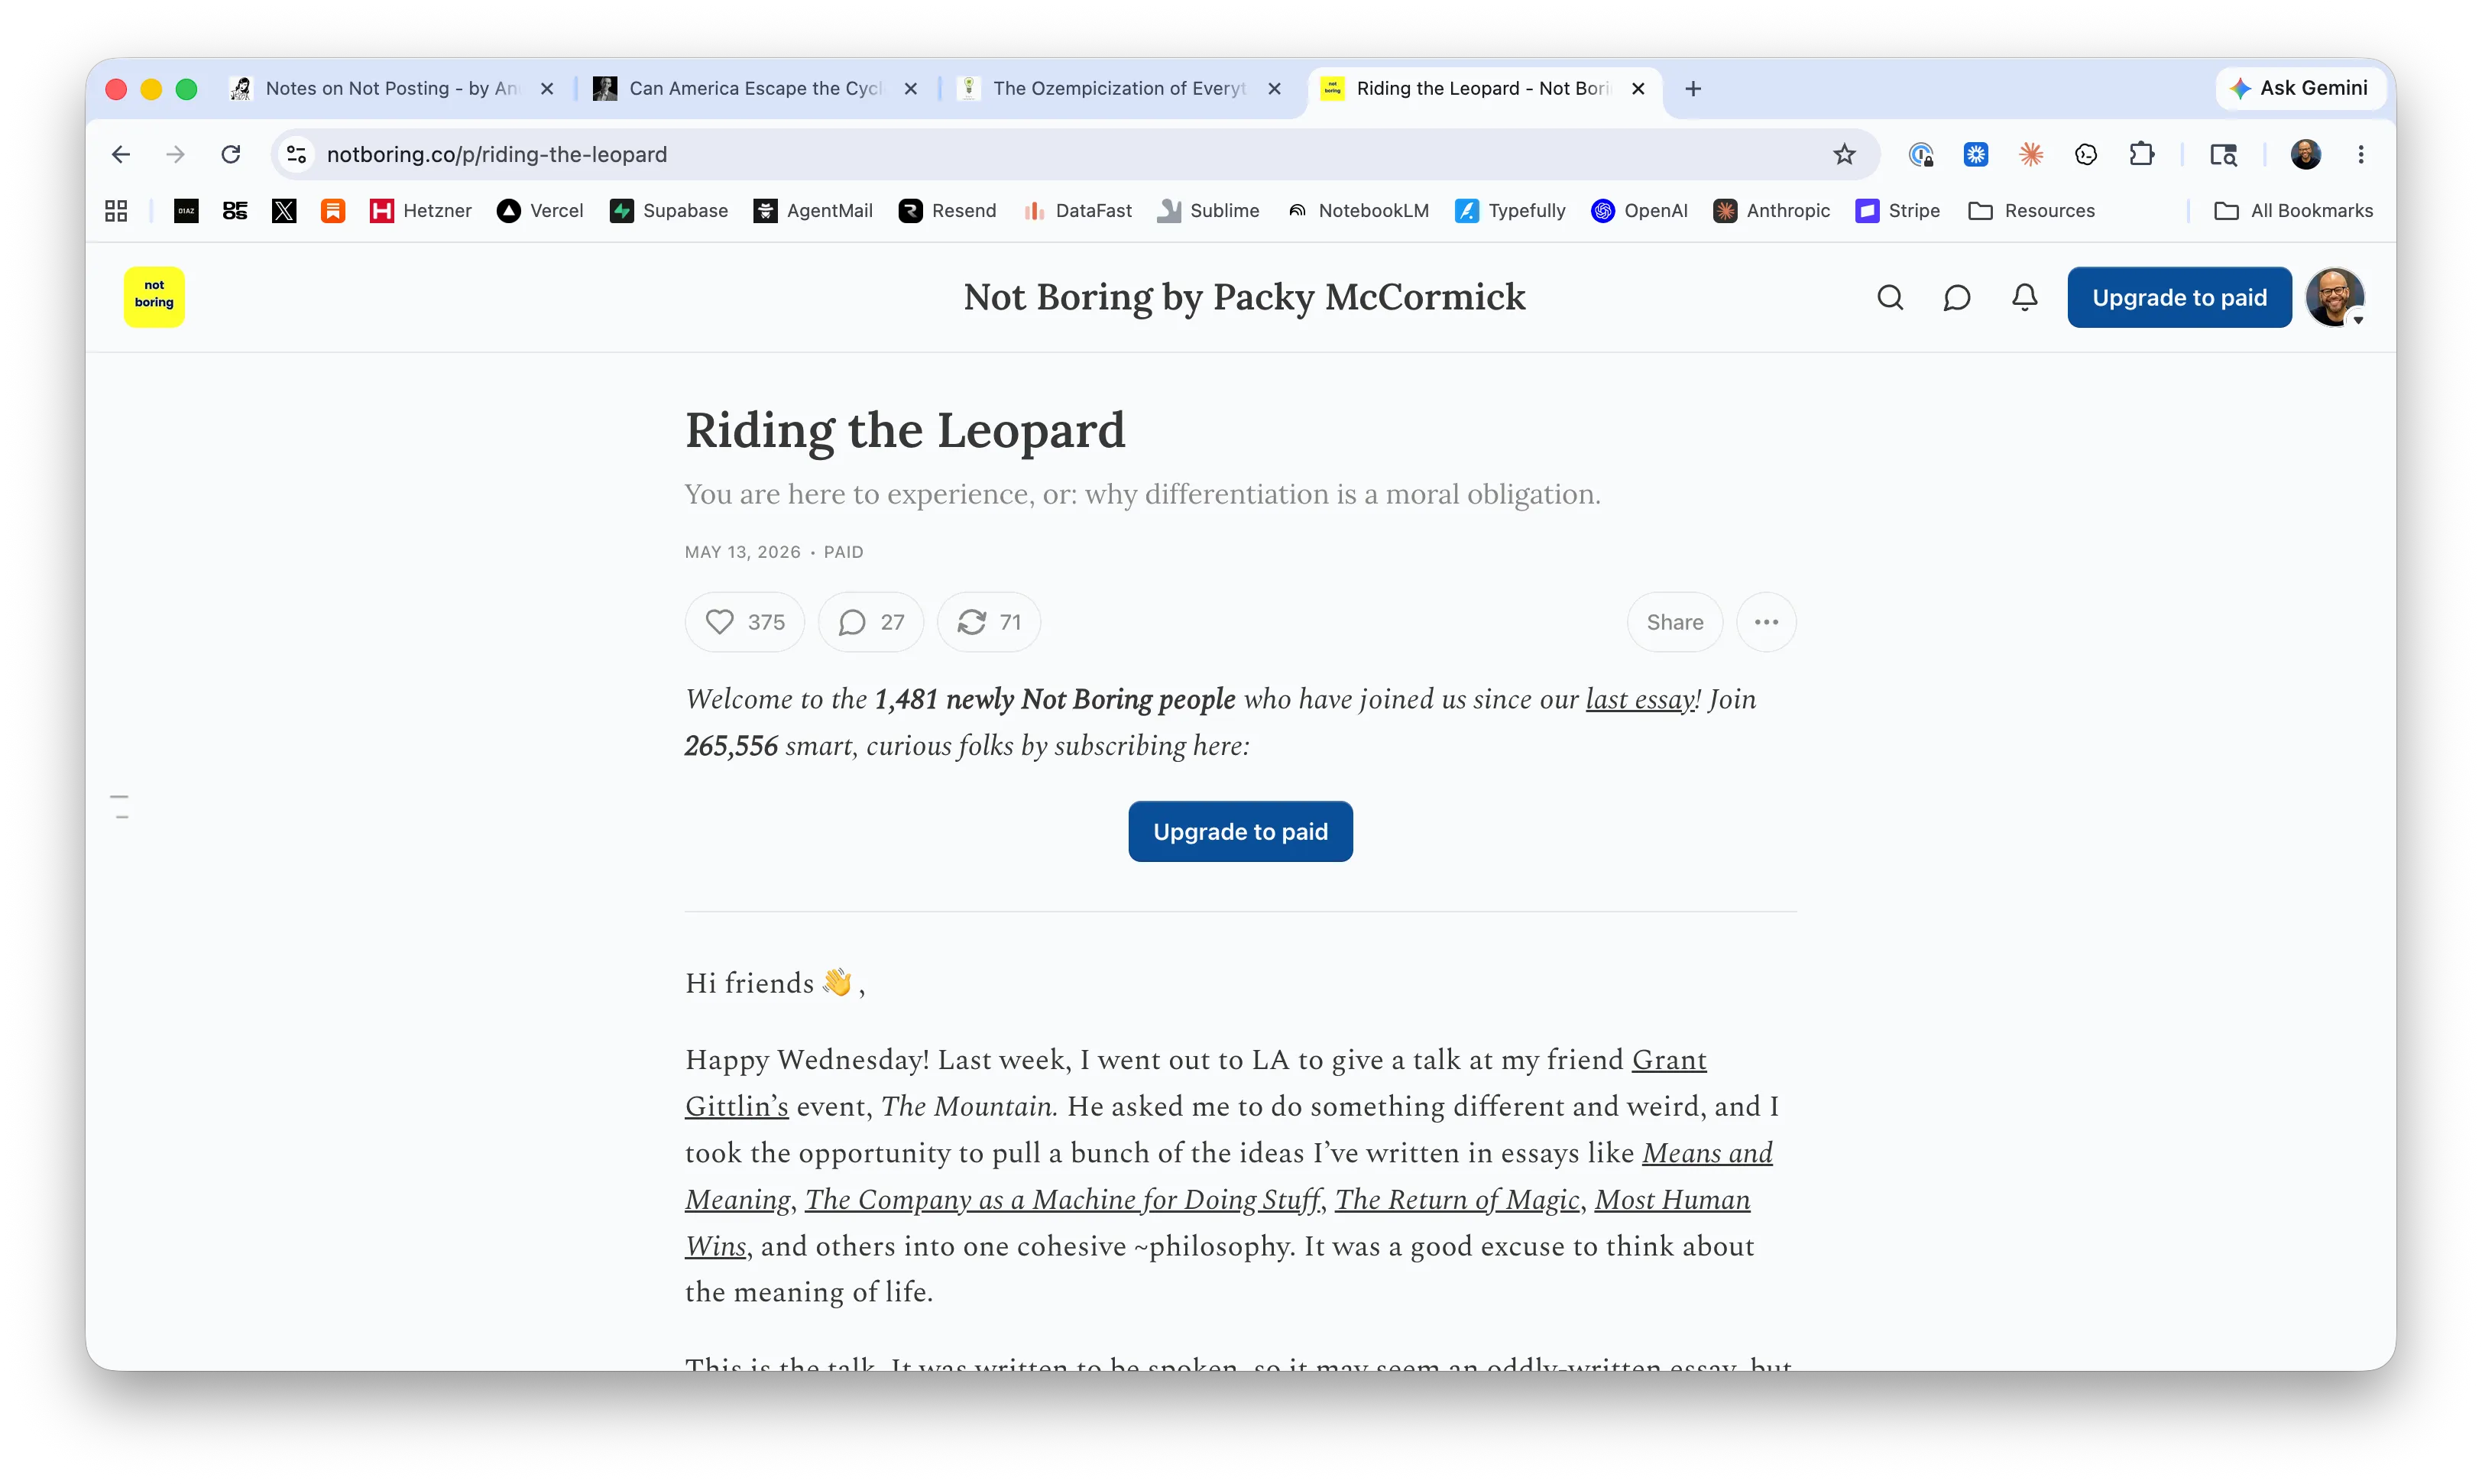Open the NotebookLM bookmark
Image resolution: width=2482 pixels, height=1484 pixels.
1358,210
